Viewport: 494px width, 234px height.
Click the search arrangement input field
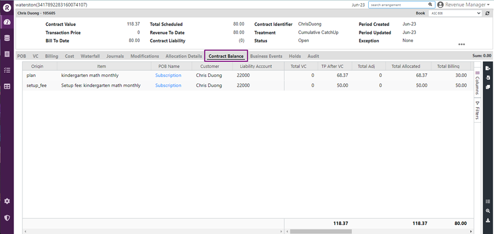397,5
